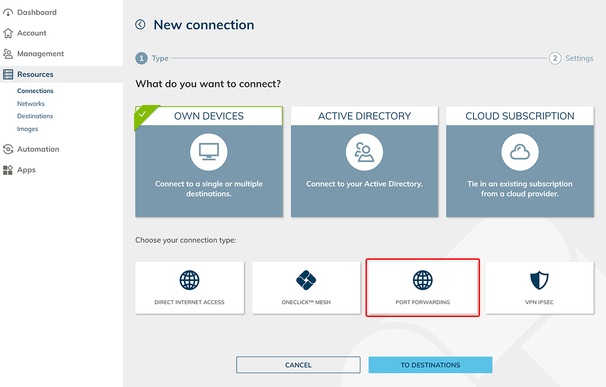Open Automation in the sidebar
The width and height of the screenshot is (606, 387).
(38, 149)
